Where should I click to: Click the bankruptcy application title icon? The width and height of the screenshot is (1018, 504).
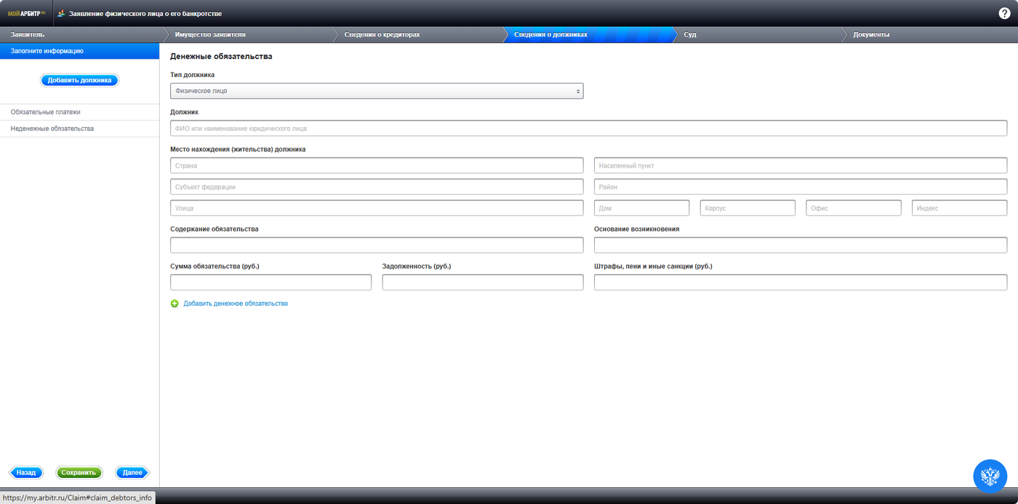(61, 13)
